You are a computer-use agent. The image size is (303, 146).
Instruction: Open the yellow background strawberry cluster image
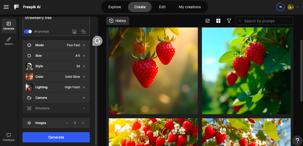(x=153, y=132)
